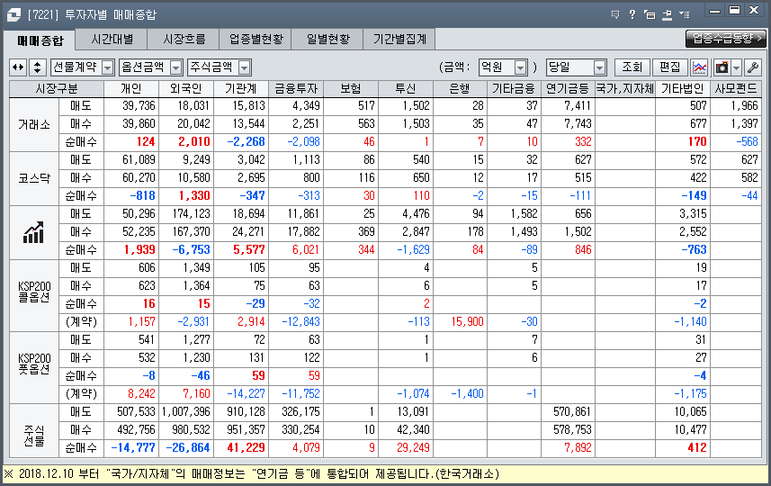This screenshot has width=771, height=486.
Task: Click the rising bar chart futures icon
Action: tap(34, 232)
